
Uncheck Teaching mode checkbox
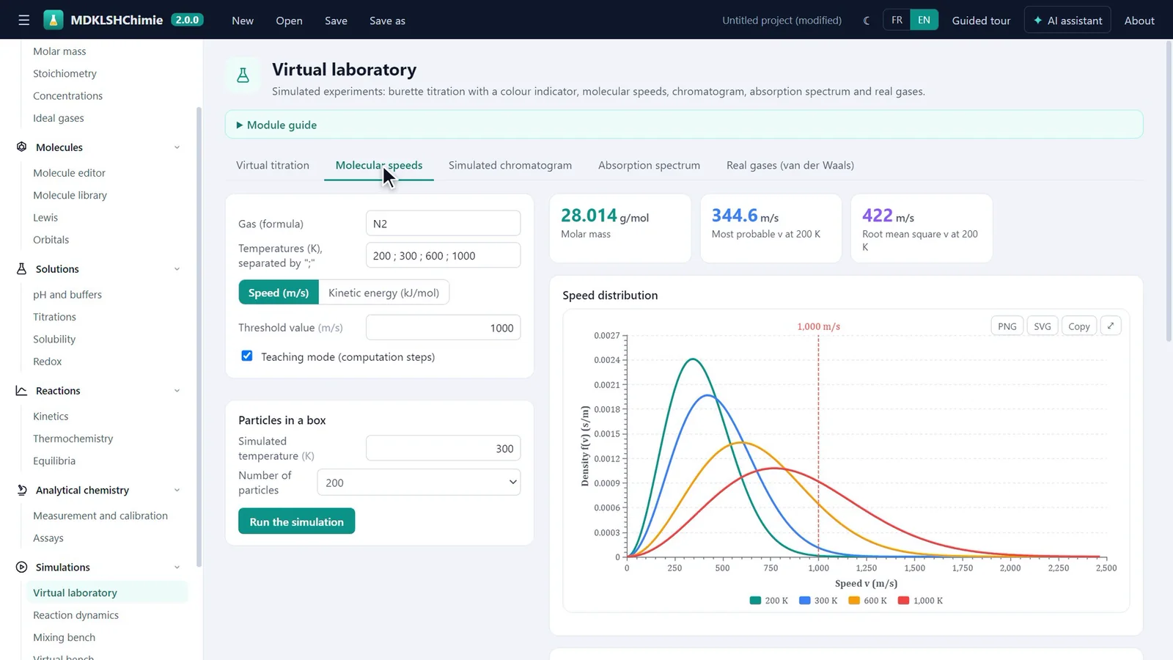click(x=247, y=356)
